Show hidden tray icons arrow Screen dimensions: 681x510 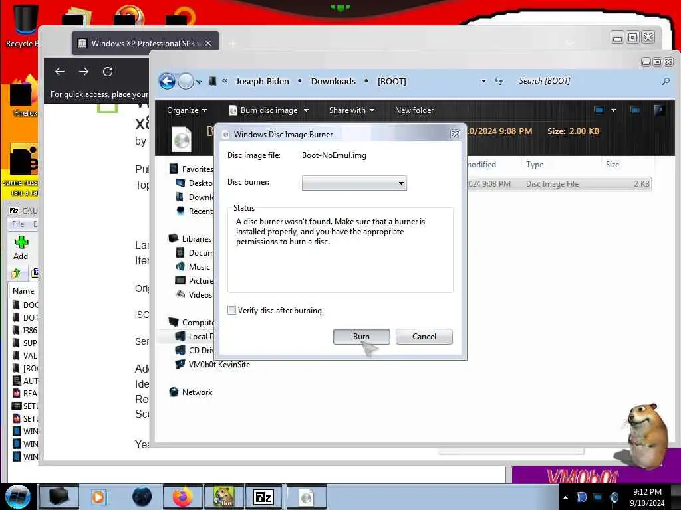565,497
